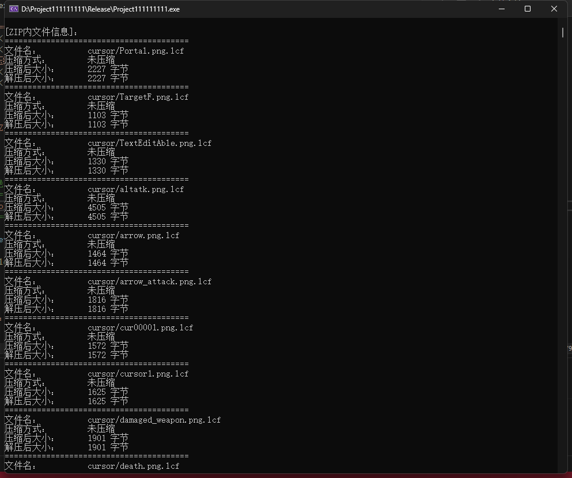Click the window title path text
Image resolution: width=572 pixels, height=478 pixels.
100,9
